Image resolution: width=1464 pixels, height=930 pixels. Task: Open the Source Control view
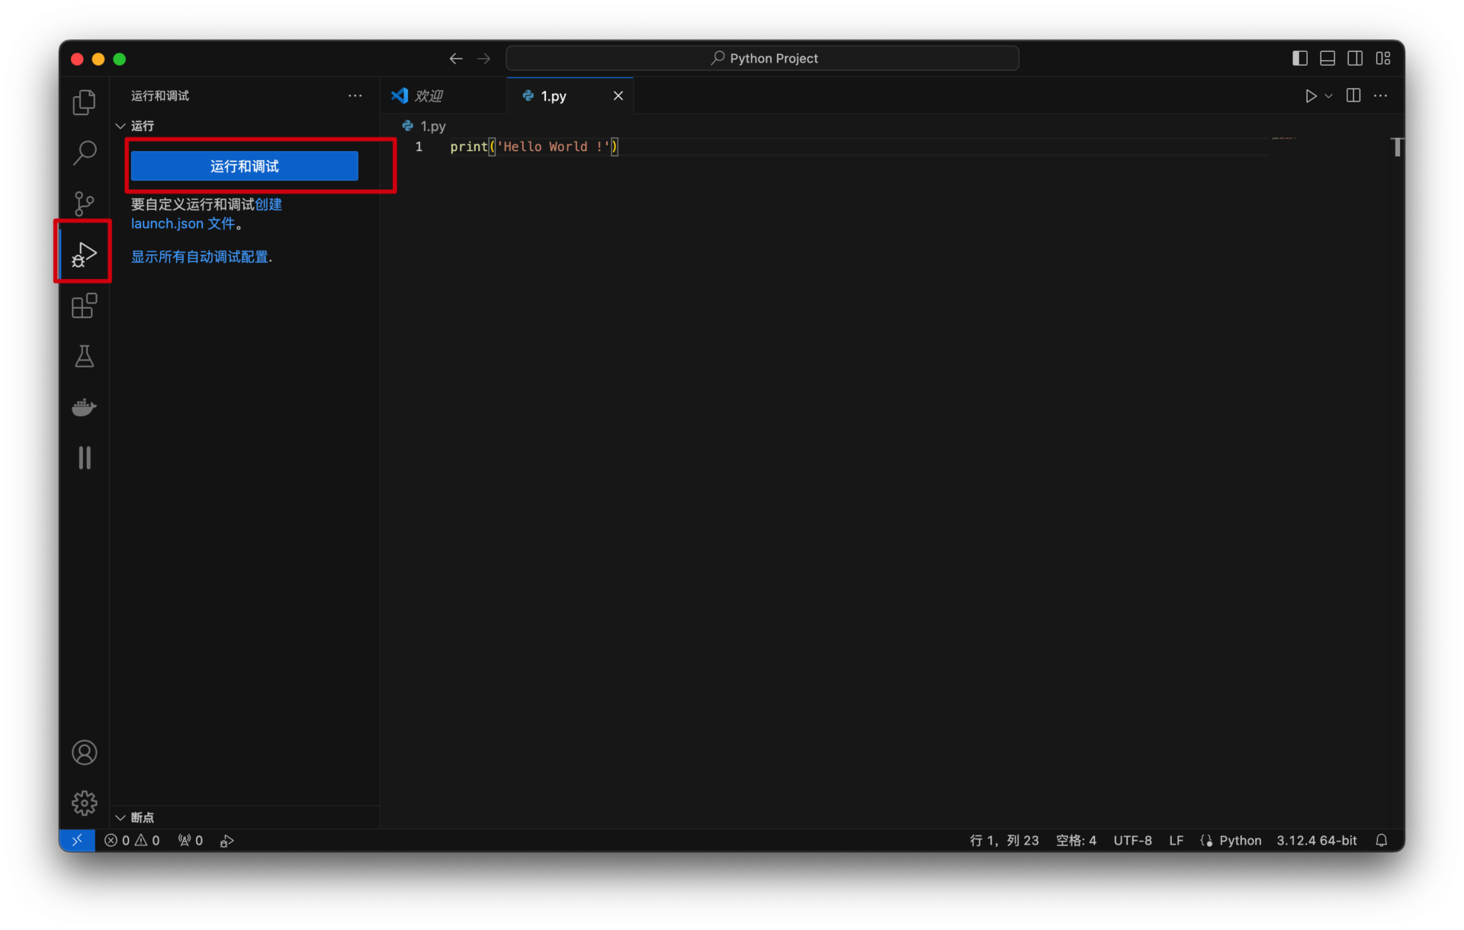click(84, 204)
